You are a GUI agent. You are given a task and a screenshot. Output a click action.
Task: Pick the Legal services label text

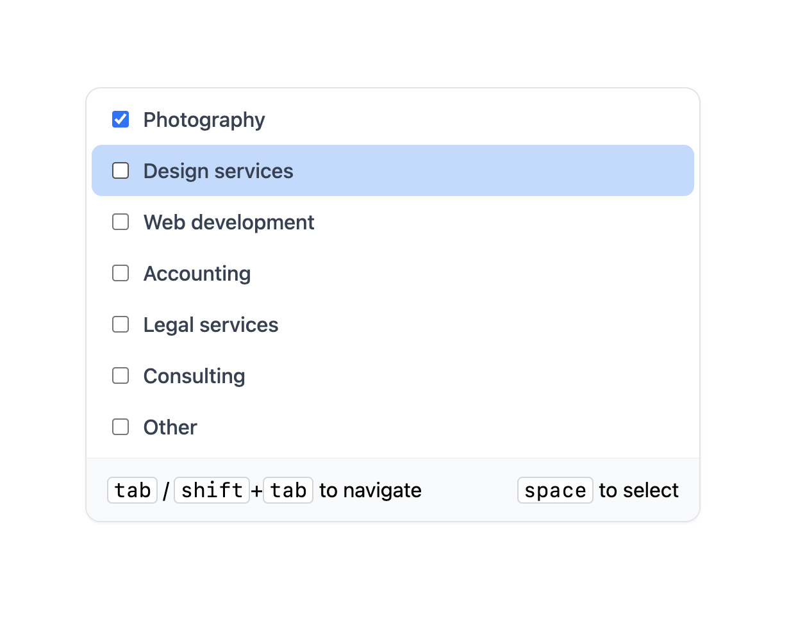211,325
